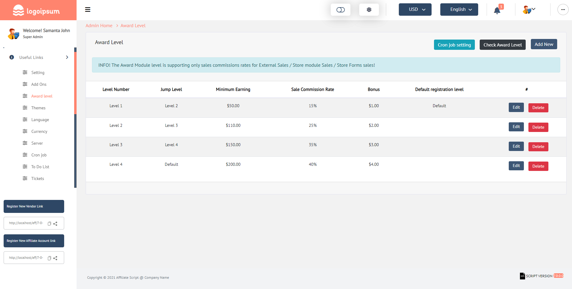
Task: Open the USD currency dropdown
Action: (x=415, y=9)
